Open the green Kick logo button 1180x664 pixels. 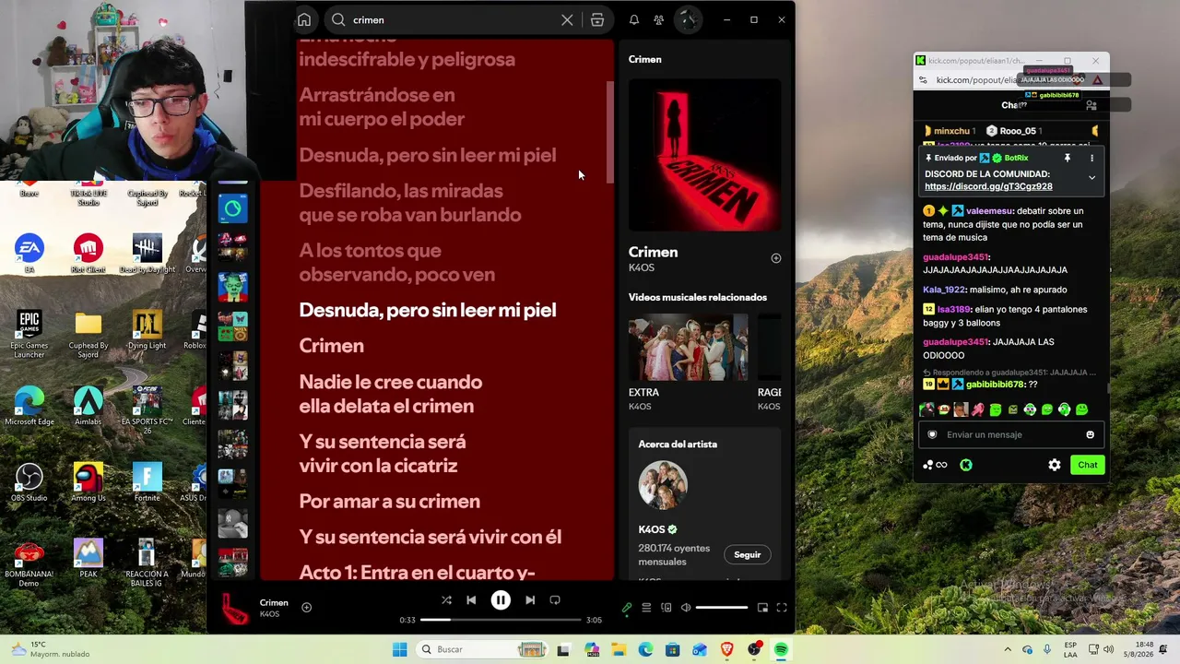click(x=966, y=465)
